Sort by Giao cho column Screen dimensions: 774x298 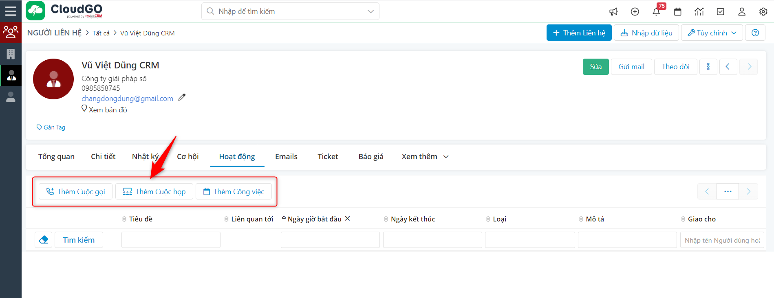698,219
